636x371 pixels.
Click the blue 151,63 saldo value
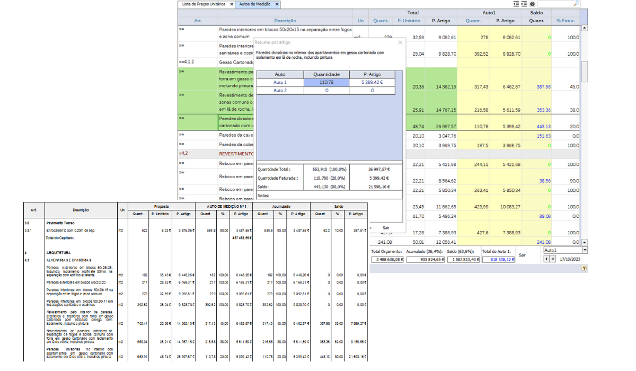(x=543, y=136)
